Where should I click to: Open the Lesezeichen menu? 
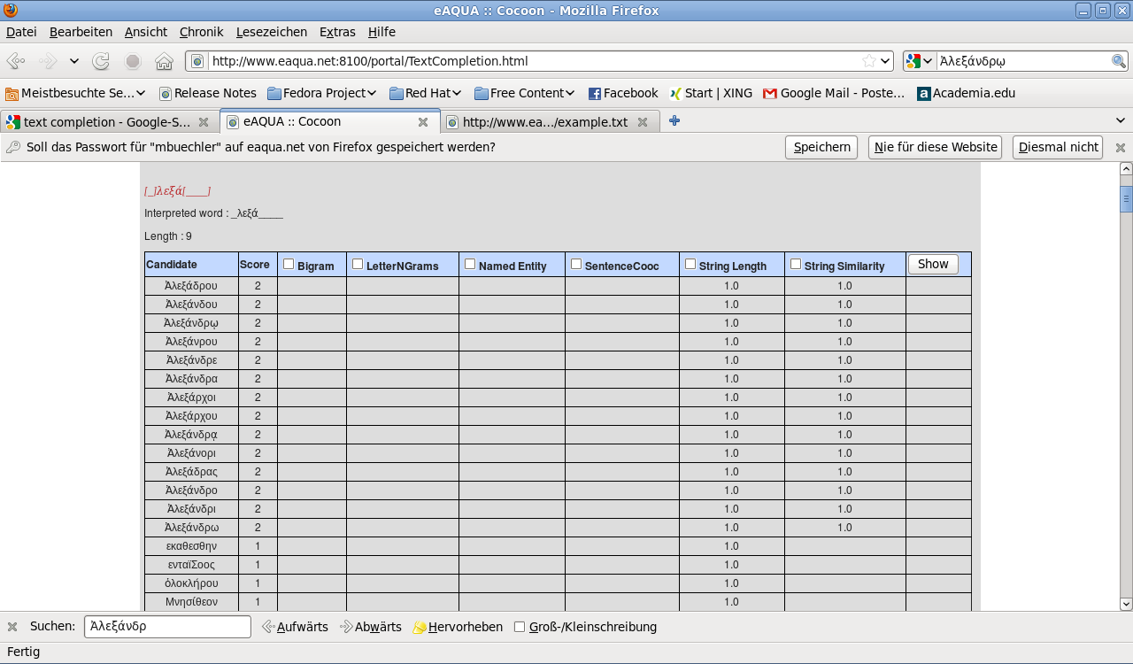coord(272,32)
